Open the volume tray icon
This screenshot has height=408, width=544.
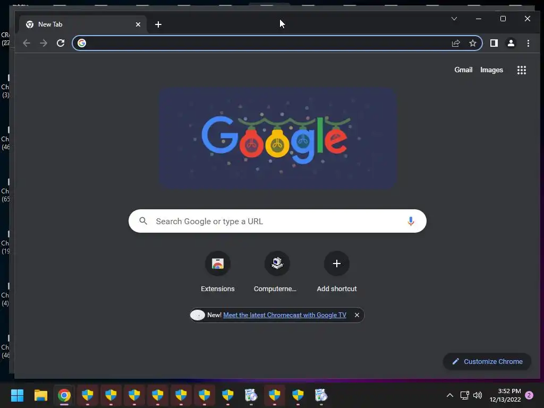478,395
